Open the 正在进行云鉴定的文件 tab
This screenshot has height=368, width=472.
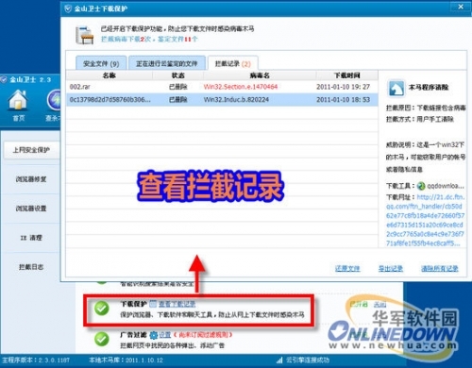[x=166, y=63]
